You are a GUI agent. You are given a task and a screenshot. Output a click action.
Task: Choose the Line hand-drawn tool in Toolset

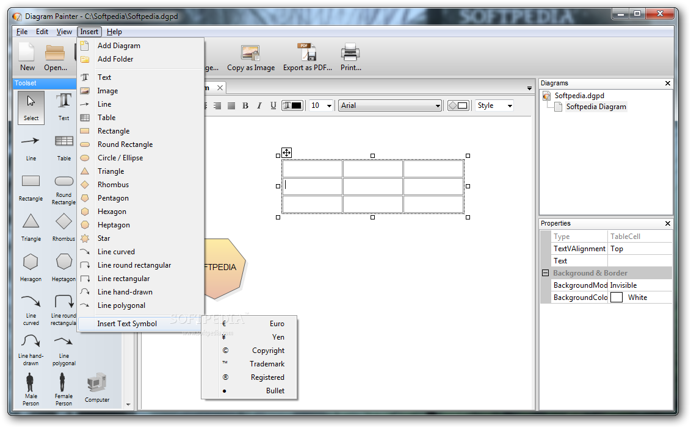coord(31,350)
